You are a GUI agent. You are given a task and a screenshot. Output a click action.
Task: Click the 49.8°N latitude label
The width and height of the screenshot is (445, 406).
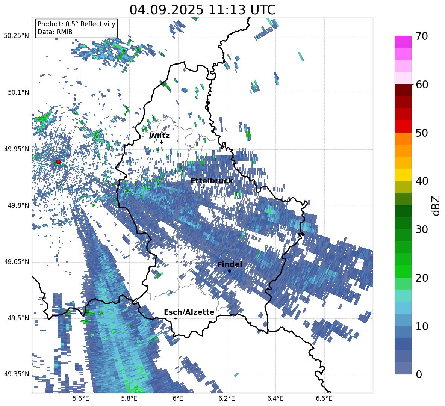coord(18,205)
